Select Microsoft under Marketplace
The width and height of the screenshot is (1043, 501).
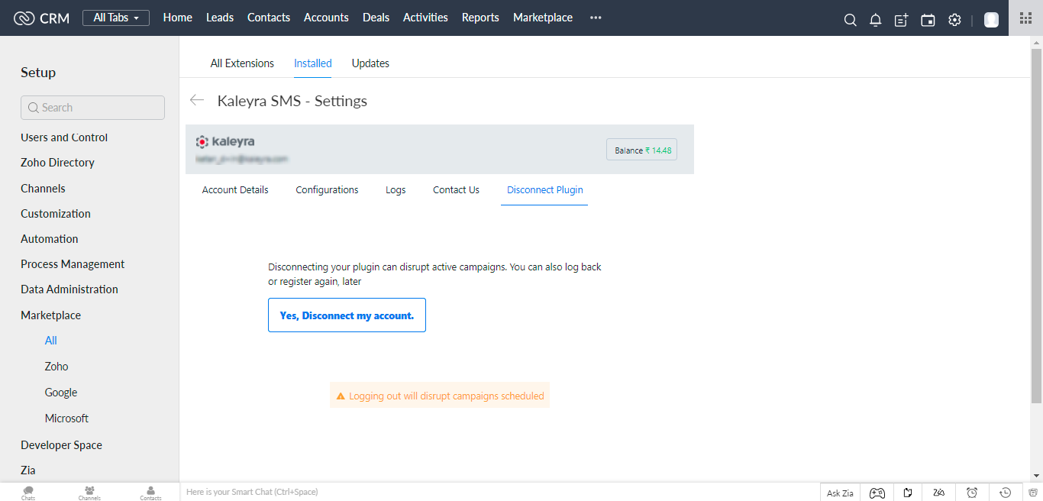pos(66,419)
